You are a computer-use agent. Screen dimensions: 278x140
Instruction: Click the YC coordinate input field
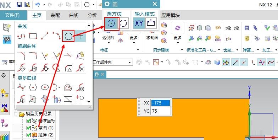160,111
